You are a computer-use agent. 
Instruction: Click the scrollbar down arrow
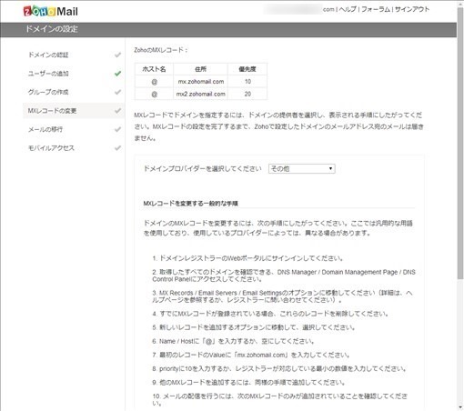pos(460,407)
